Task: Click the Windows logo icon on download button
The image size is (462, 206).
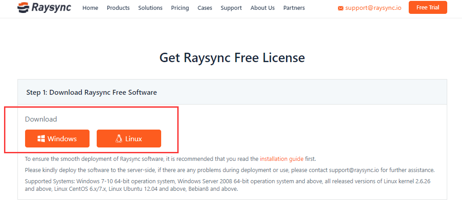Action: (x=41, y=139)
